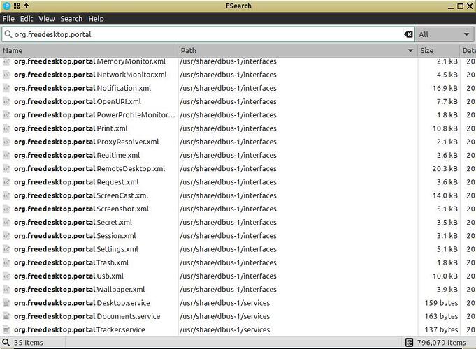Viewport: 476px width, 349px height.
Task: Sort by the Path column header
Action: (x=298, y=51)
